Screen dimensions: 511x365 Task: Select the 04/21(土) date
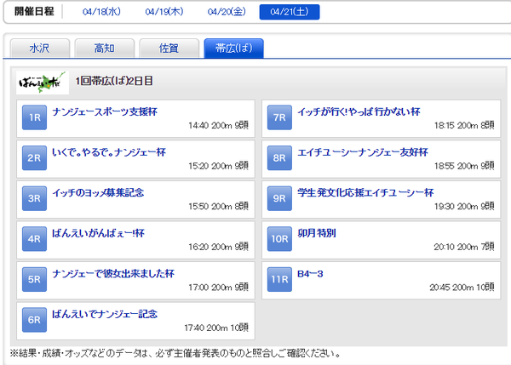click(290, 12)
